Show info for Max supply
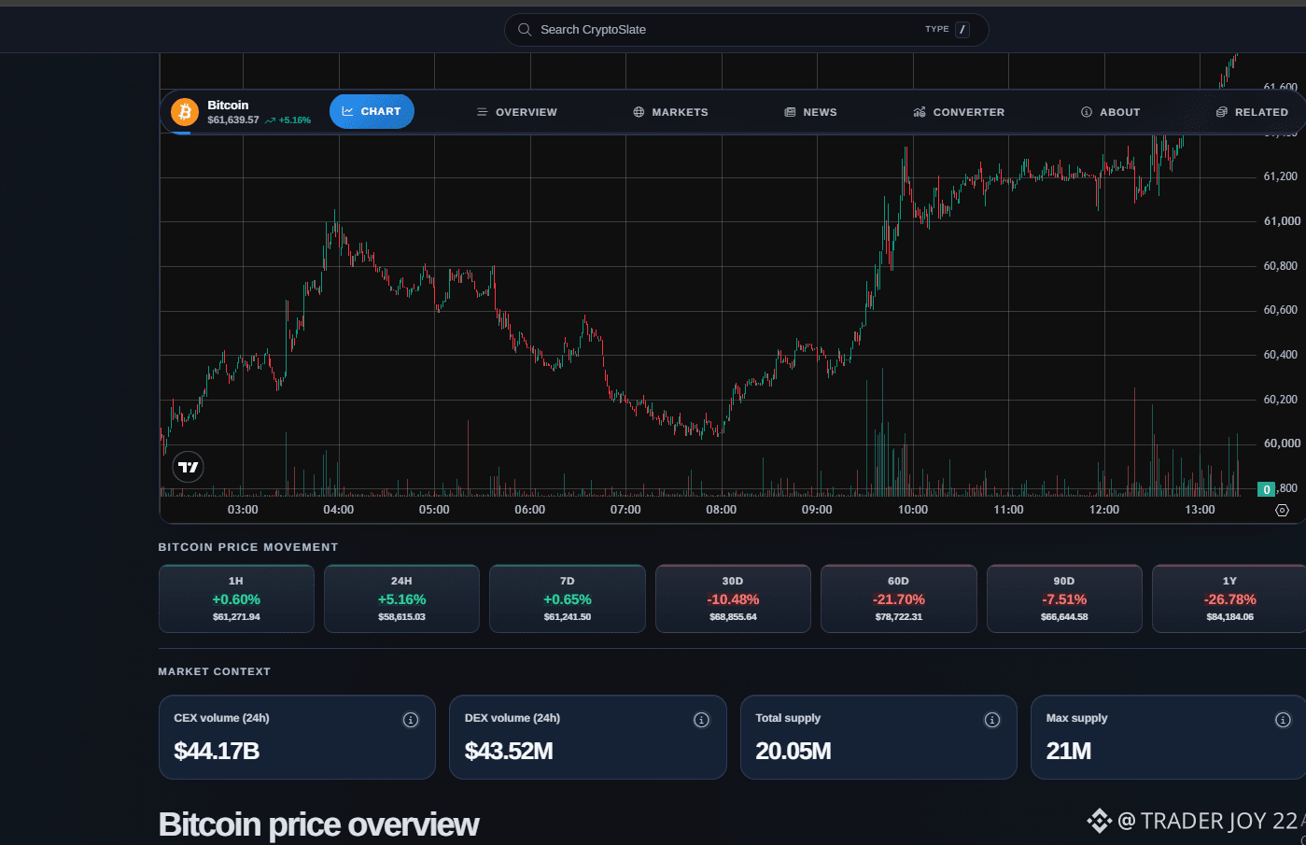The height and width of the screenshot is (845, 1306). click(x=1283, y=720)
